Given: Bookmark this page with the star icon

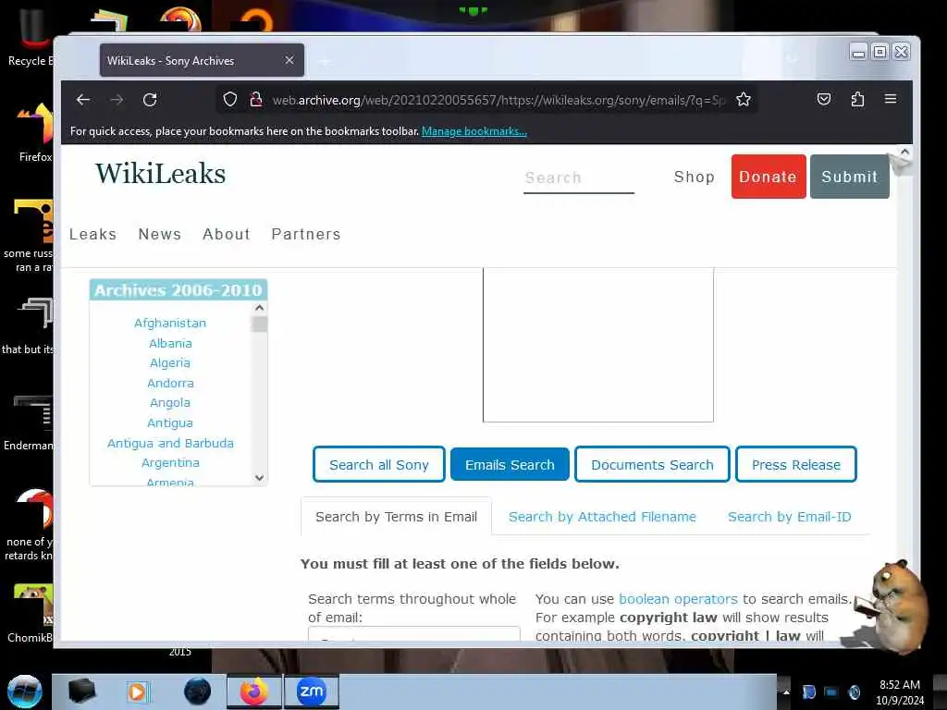Looking at the screenshot, I should click(x=744, y=99).
